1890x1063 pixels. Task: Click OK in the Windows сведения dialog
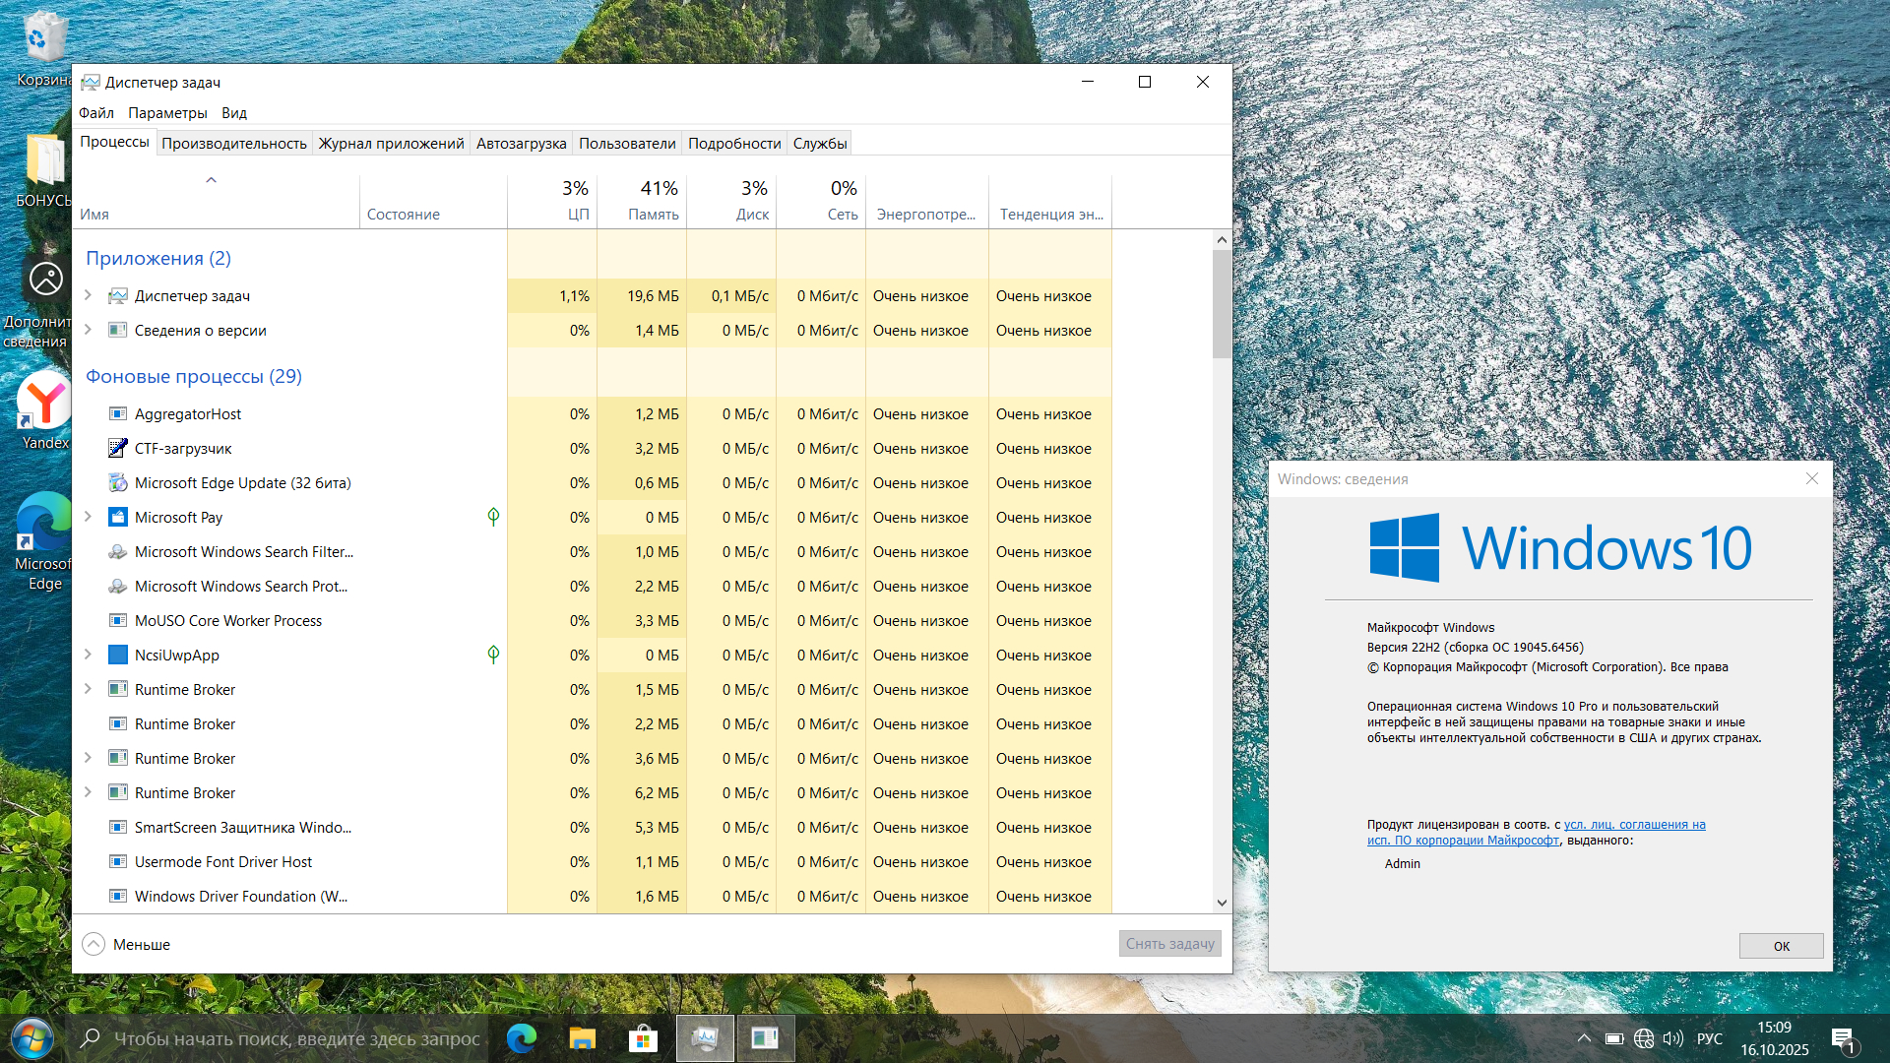click(x=1781, y=946)
